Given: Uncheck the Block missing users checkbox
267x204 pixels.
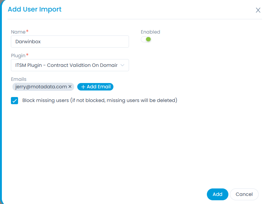Looking at the screenshot, I should tap(15, 101).
